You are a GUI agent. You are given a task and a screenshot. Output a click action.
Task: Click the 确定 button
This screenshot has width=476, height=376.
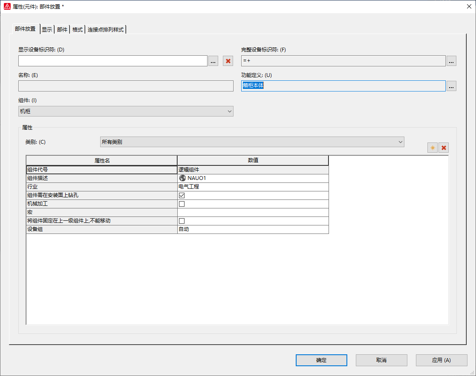coord(321,360)
